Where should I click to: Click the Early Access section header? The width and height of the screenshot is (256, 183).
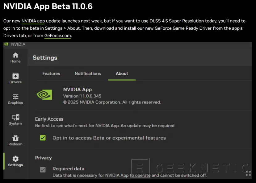click(49, 119)
